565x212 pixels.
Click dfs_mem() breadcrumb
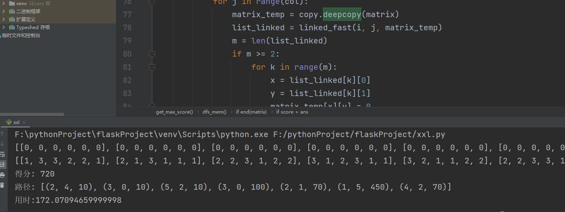214,112
